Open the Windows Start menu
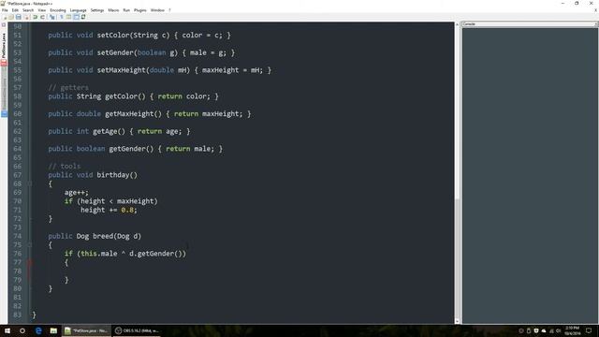The image size is (599, 337). tap(7, 330)
